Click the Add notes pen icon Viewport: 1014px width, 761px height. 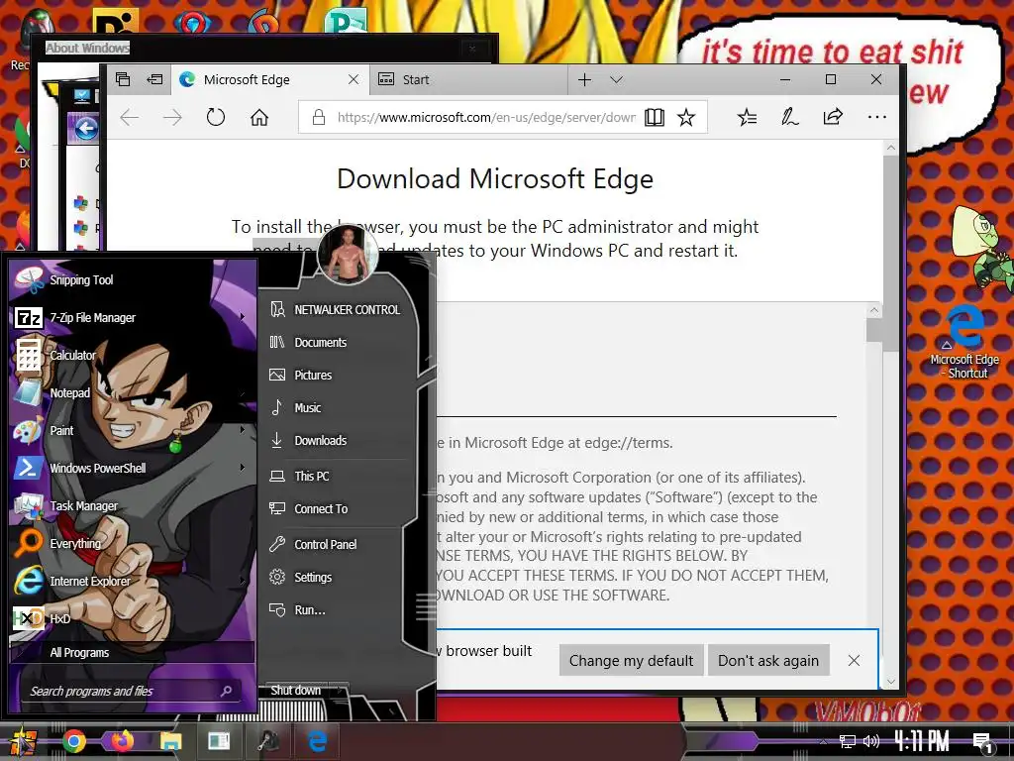[789, 117]
